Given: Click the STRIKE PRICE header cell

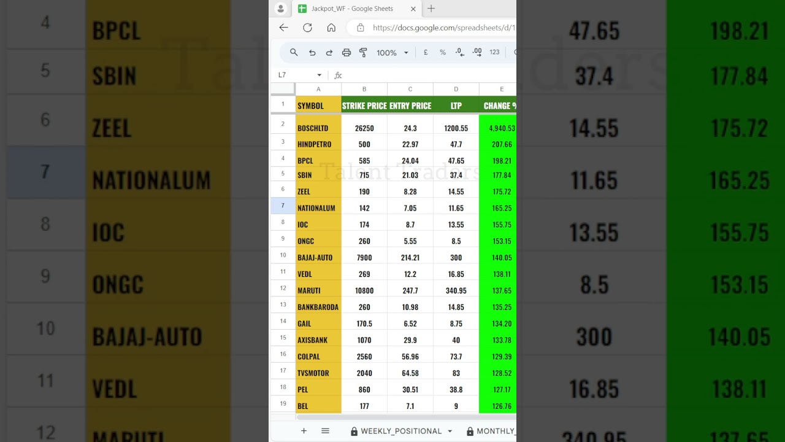Looking at the screenshot, I should click(364, 106).
